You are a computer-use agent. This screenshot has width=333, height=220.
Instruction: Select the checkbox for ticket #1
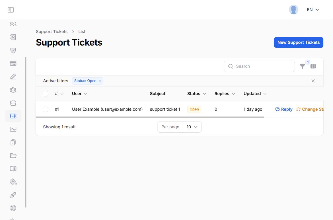tap(46, 109)
